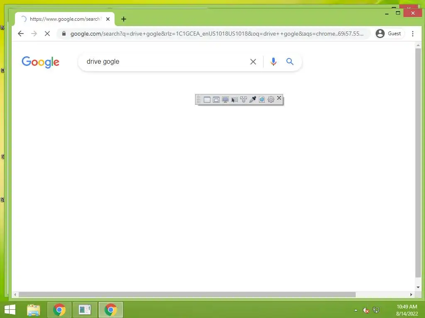
Task: Close the Google search tab
Action: click(x=108, y=19)
